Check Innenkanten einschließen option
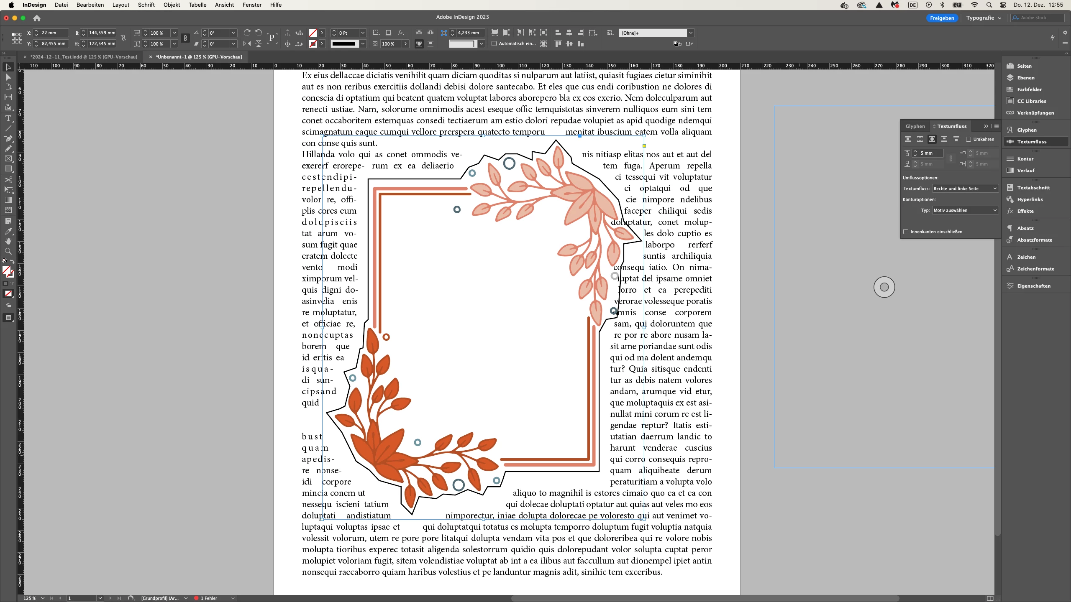This screenshot has height=602, width=1071. 906,232
